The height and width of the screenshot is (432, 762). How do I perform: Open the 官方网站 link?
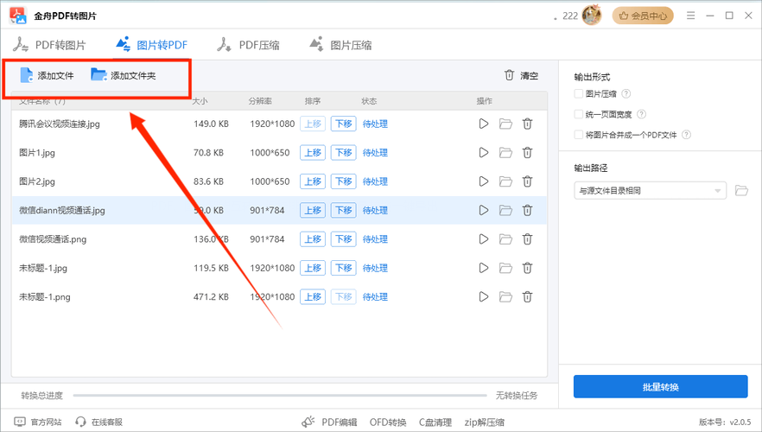point(39,422)
